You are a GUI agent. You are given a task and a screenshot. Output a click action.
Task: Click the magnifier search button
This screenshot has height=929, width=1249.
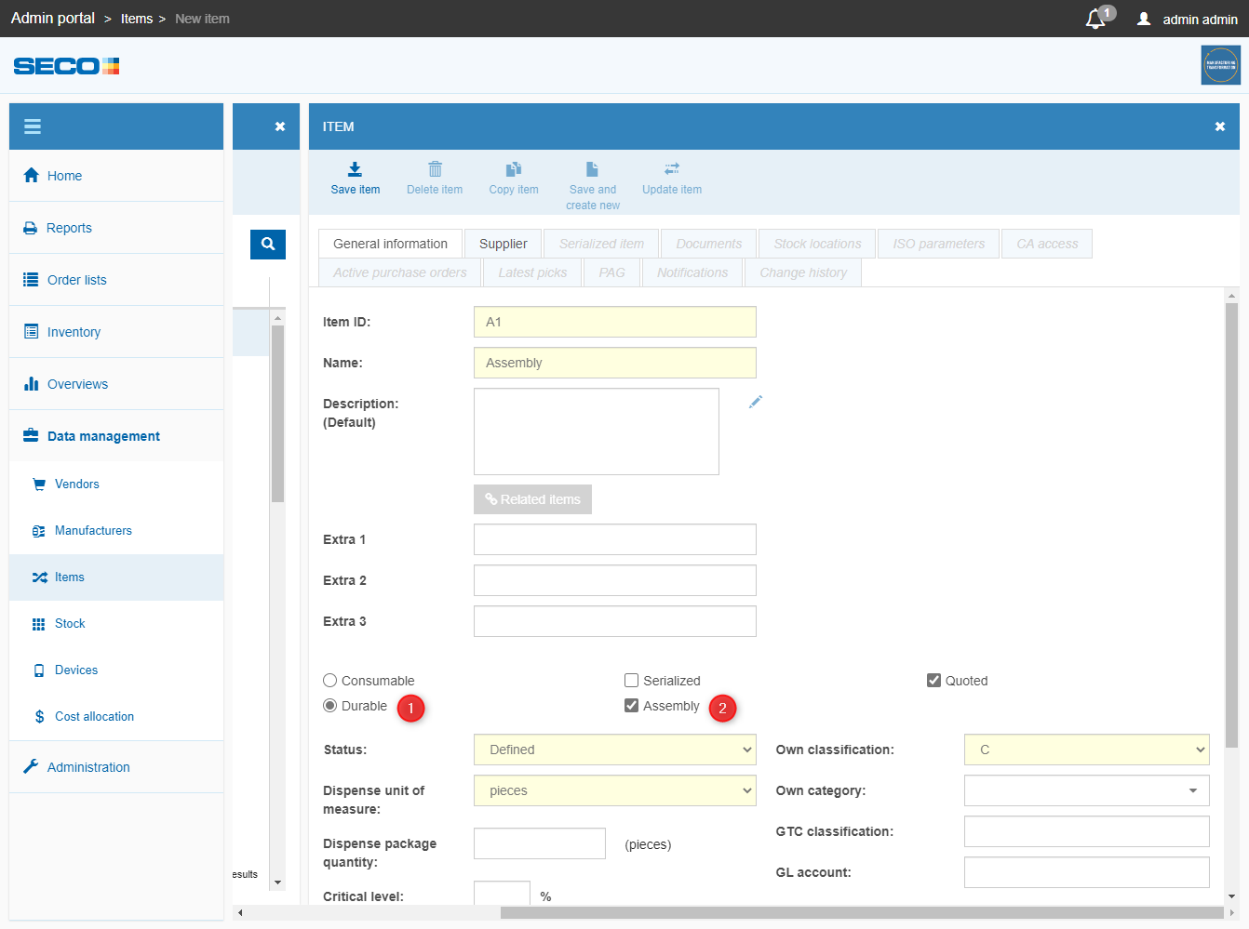point(268,244)
